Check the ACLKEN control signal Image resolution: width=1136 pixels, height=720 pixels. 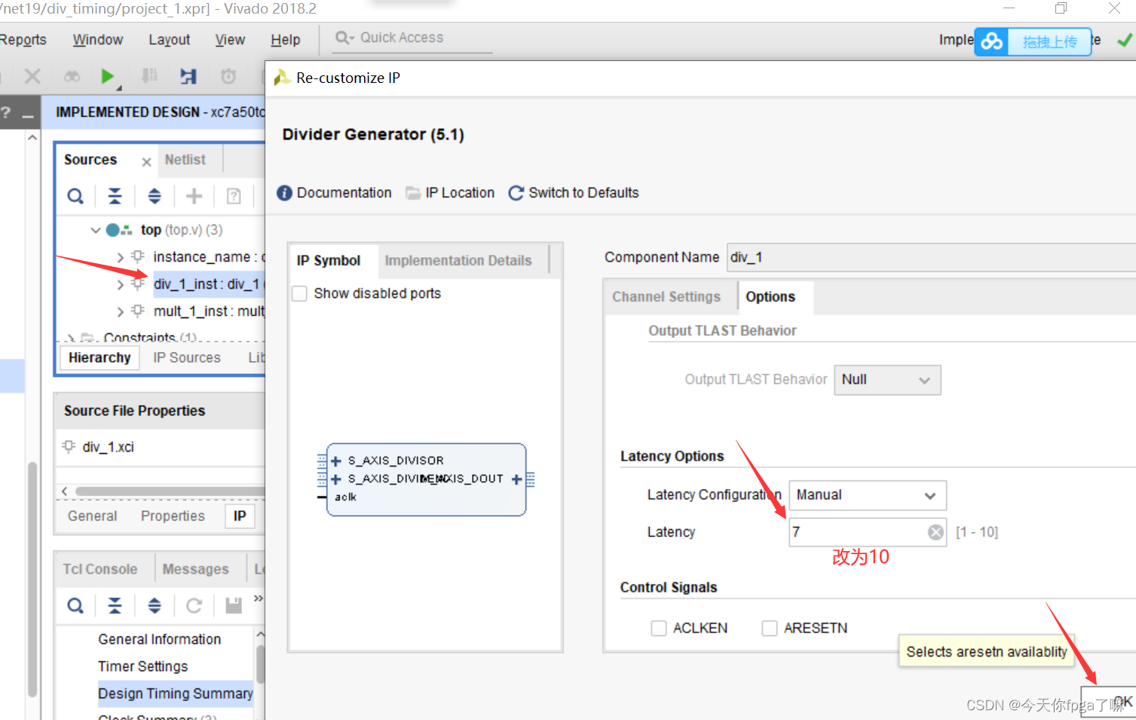pyautogui.click(x=658, y=627)
